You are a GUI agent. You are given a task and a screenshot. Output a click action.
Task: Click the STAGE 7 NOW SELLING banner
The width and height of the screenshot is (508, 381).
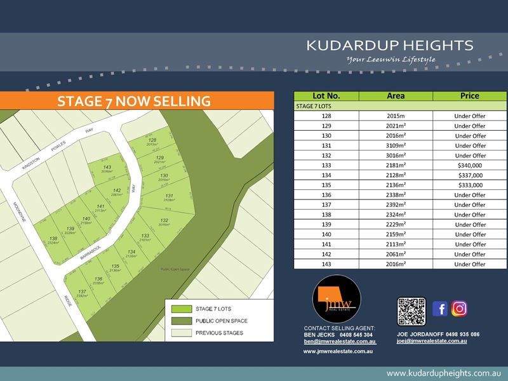[137, 101]
